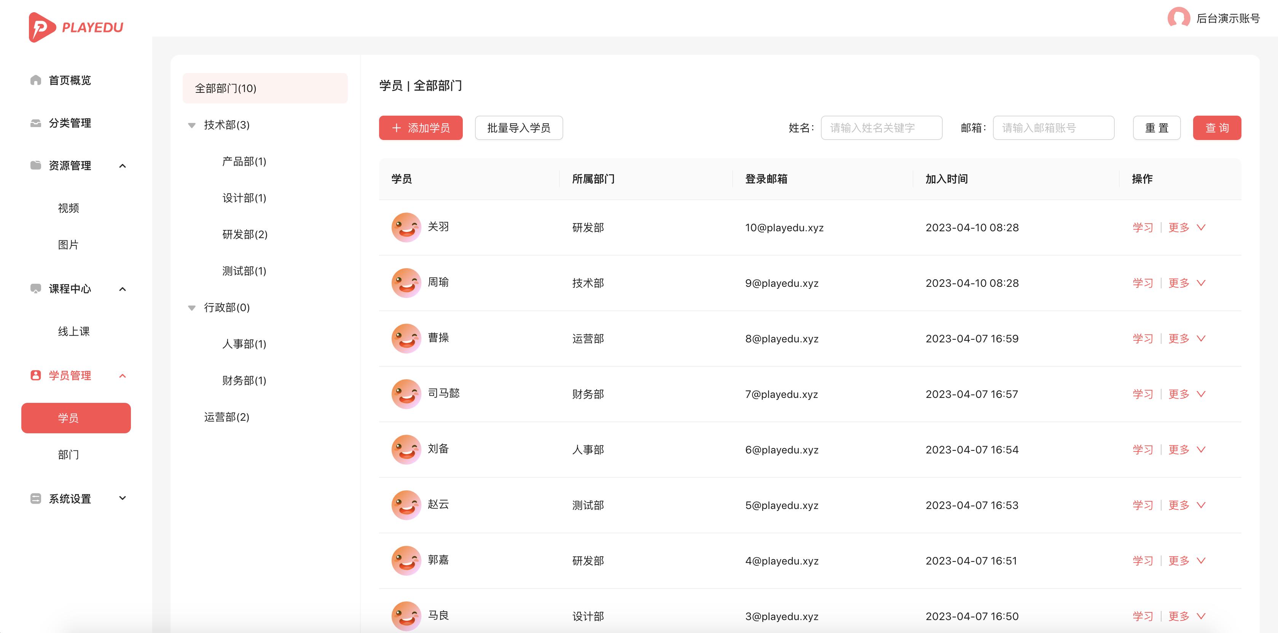This screenshot has width=1278, height=633.
Task: Open the 课程中心 course center icon
Action: tap(35, 289)
